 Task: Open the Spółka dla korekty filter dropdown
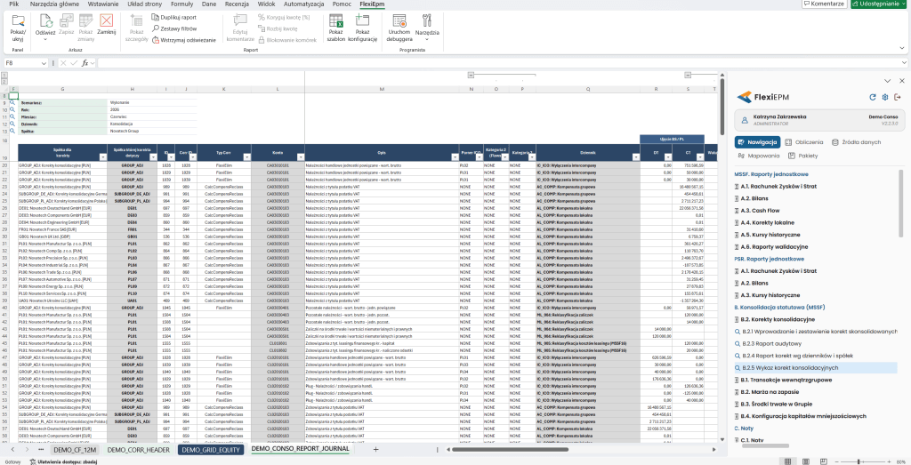click(101, 157)
